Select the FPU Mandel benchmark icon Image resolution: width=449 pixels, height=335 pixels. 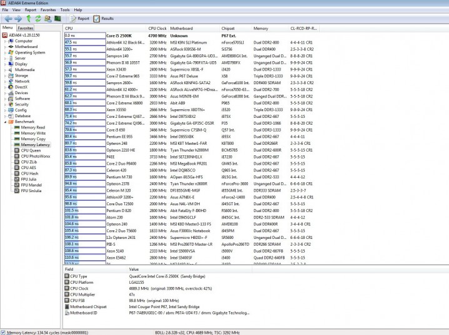click(17, 185)
